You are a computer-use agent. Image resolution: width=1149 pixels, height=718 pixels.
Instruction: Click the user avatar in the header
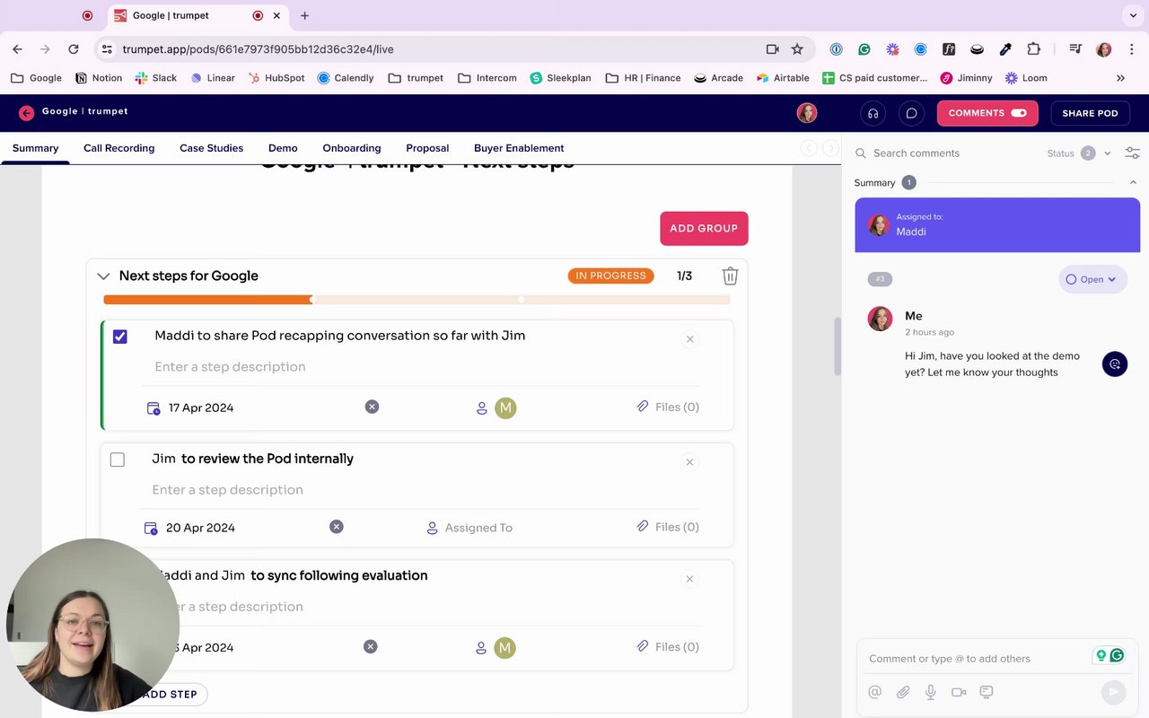(x=807, y=113)
